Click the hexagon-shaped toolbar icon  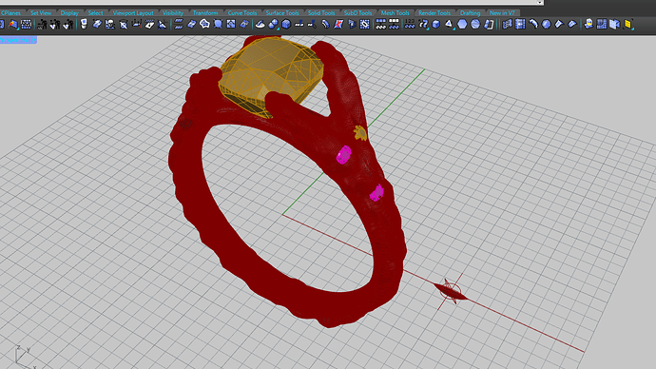(x=462, y=25)
